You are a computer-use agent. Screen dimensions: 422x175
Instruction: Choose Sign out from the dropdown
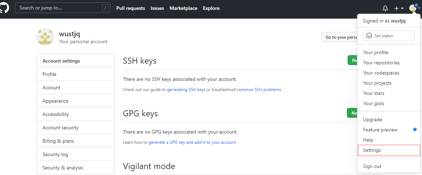(372, 166)
